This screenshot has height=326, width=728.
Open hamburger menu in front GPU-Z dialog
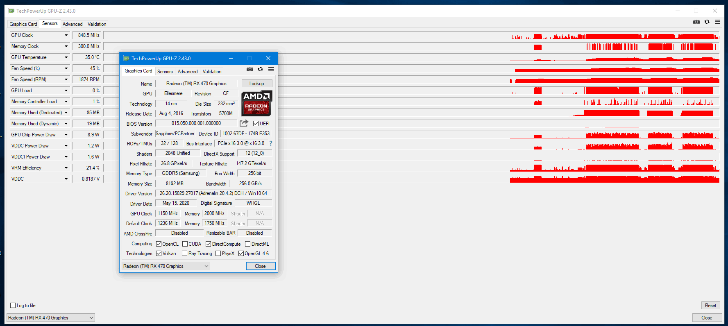[x=271, y=69]
